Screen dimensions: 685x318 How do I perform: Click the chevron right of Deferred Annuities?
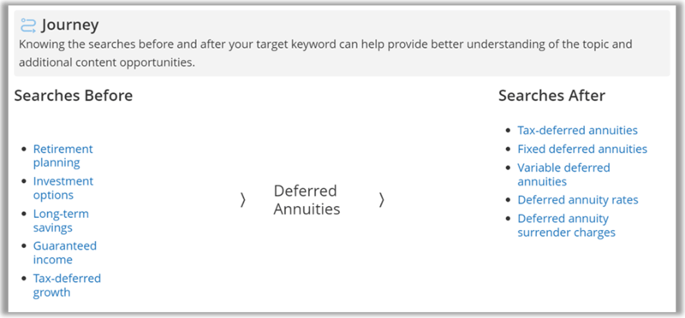pos(381,200)
